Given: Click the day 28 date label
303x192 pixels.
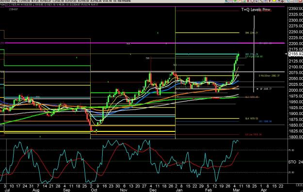Looking at the screenshot, I should click(58, 186).
